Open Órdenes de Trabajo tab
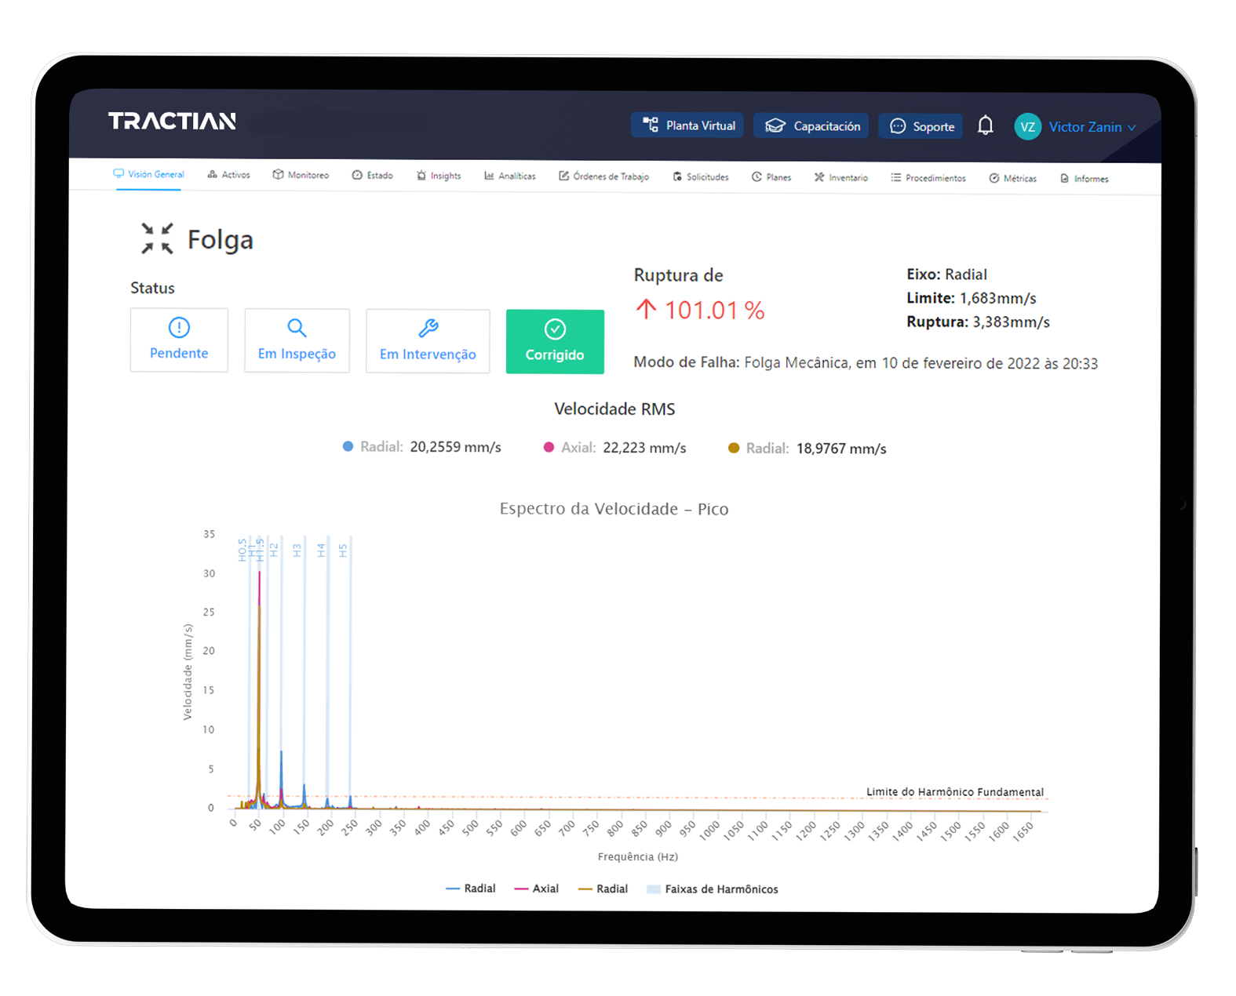1236x996 pixels. 603,176
